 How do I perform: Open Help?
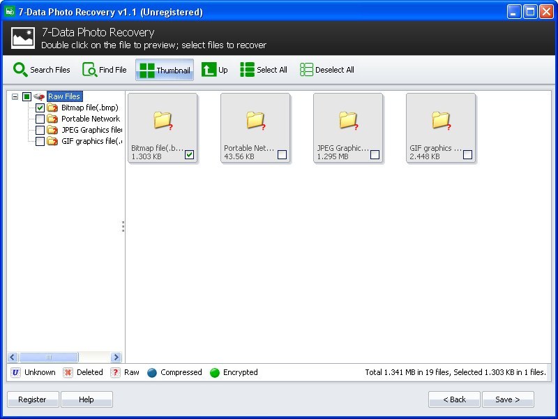[86, 399]
